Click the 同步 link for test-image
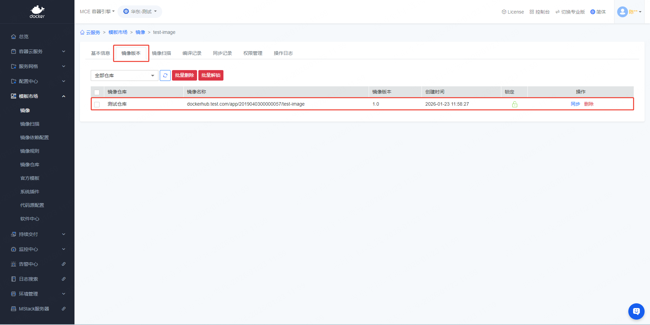Screen dimensions: 650x325 coord(575,104)
